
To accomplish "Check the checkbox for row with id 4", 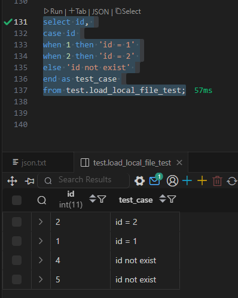I will coord(17,260).
